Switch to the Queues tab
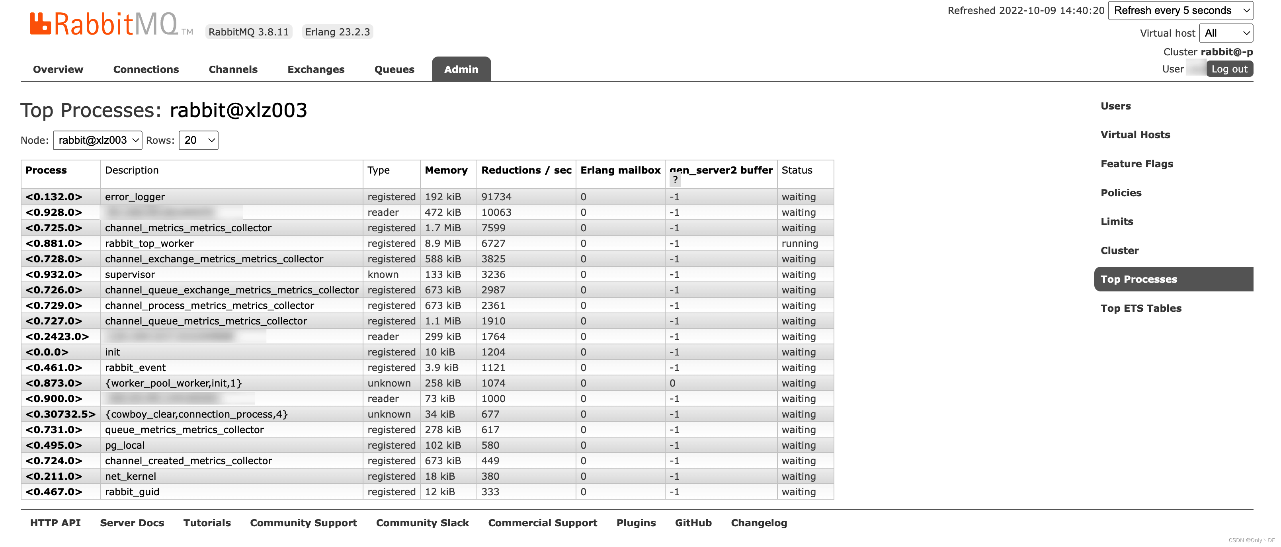The width and height of the screenshot is (1281, 547). (394, 69)
